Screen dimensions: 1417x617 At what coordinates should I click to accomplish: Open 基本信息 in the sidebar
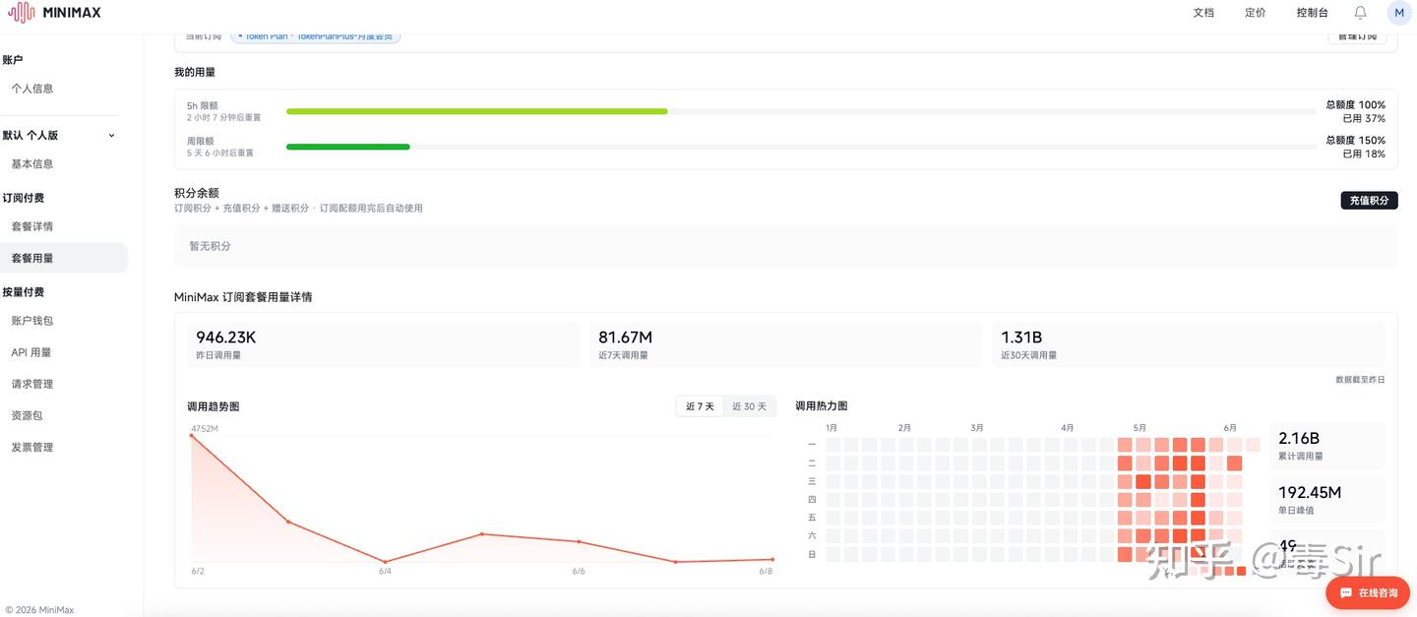32,164
